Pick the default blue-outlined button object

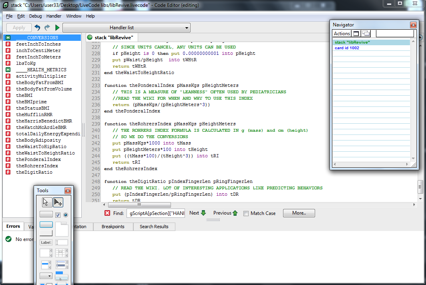click(x=46, y=225)
